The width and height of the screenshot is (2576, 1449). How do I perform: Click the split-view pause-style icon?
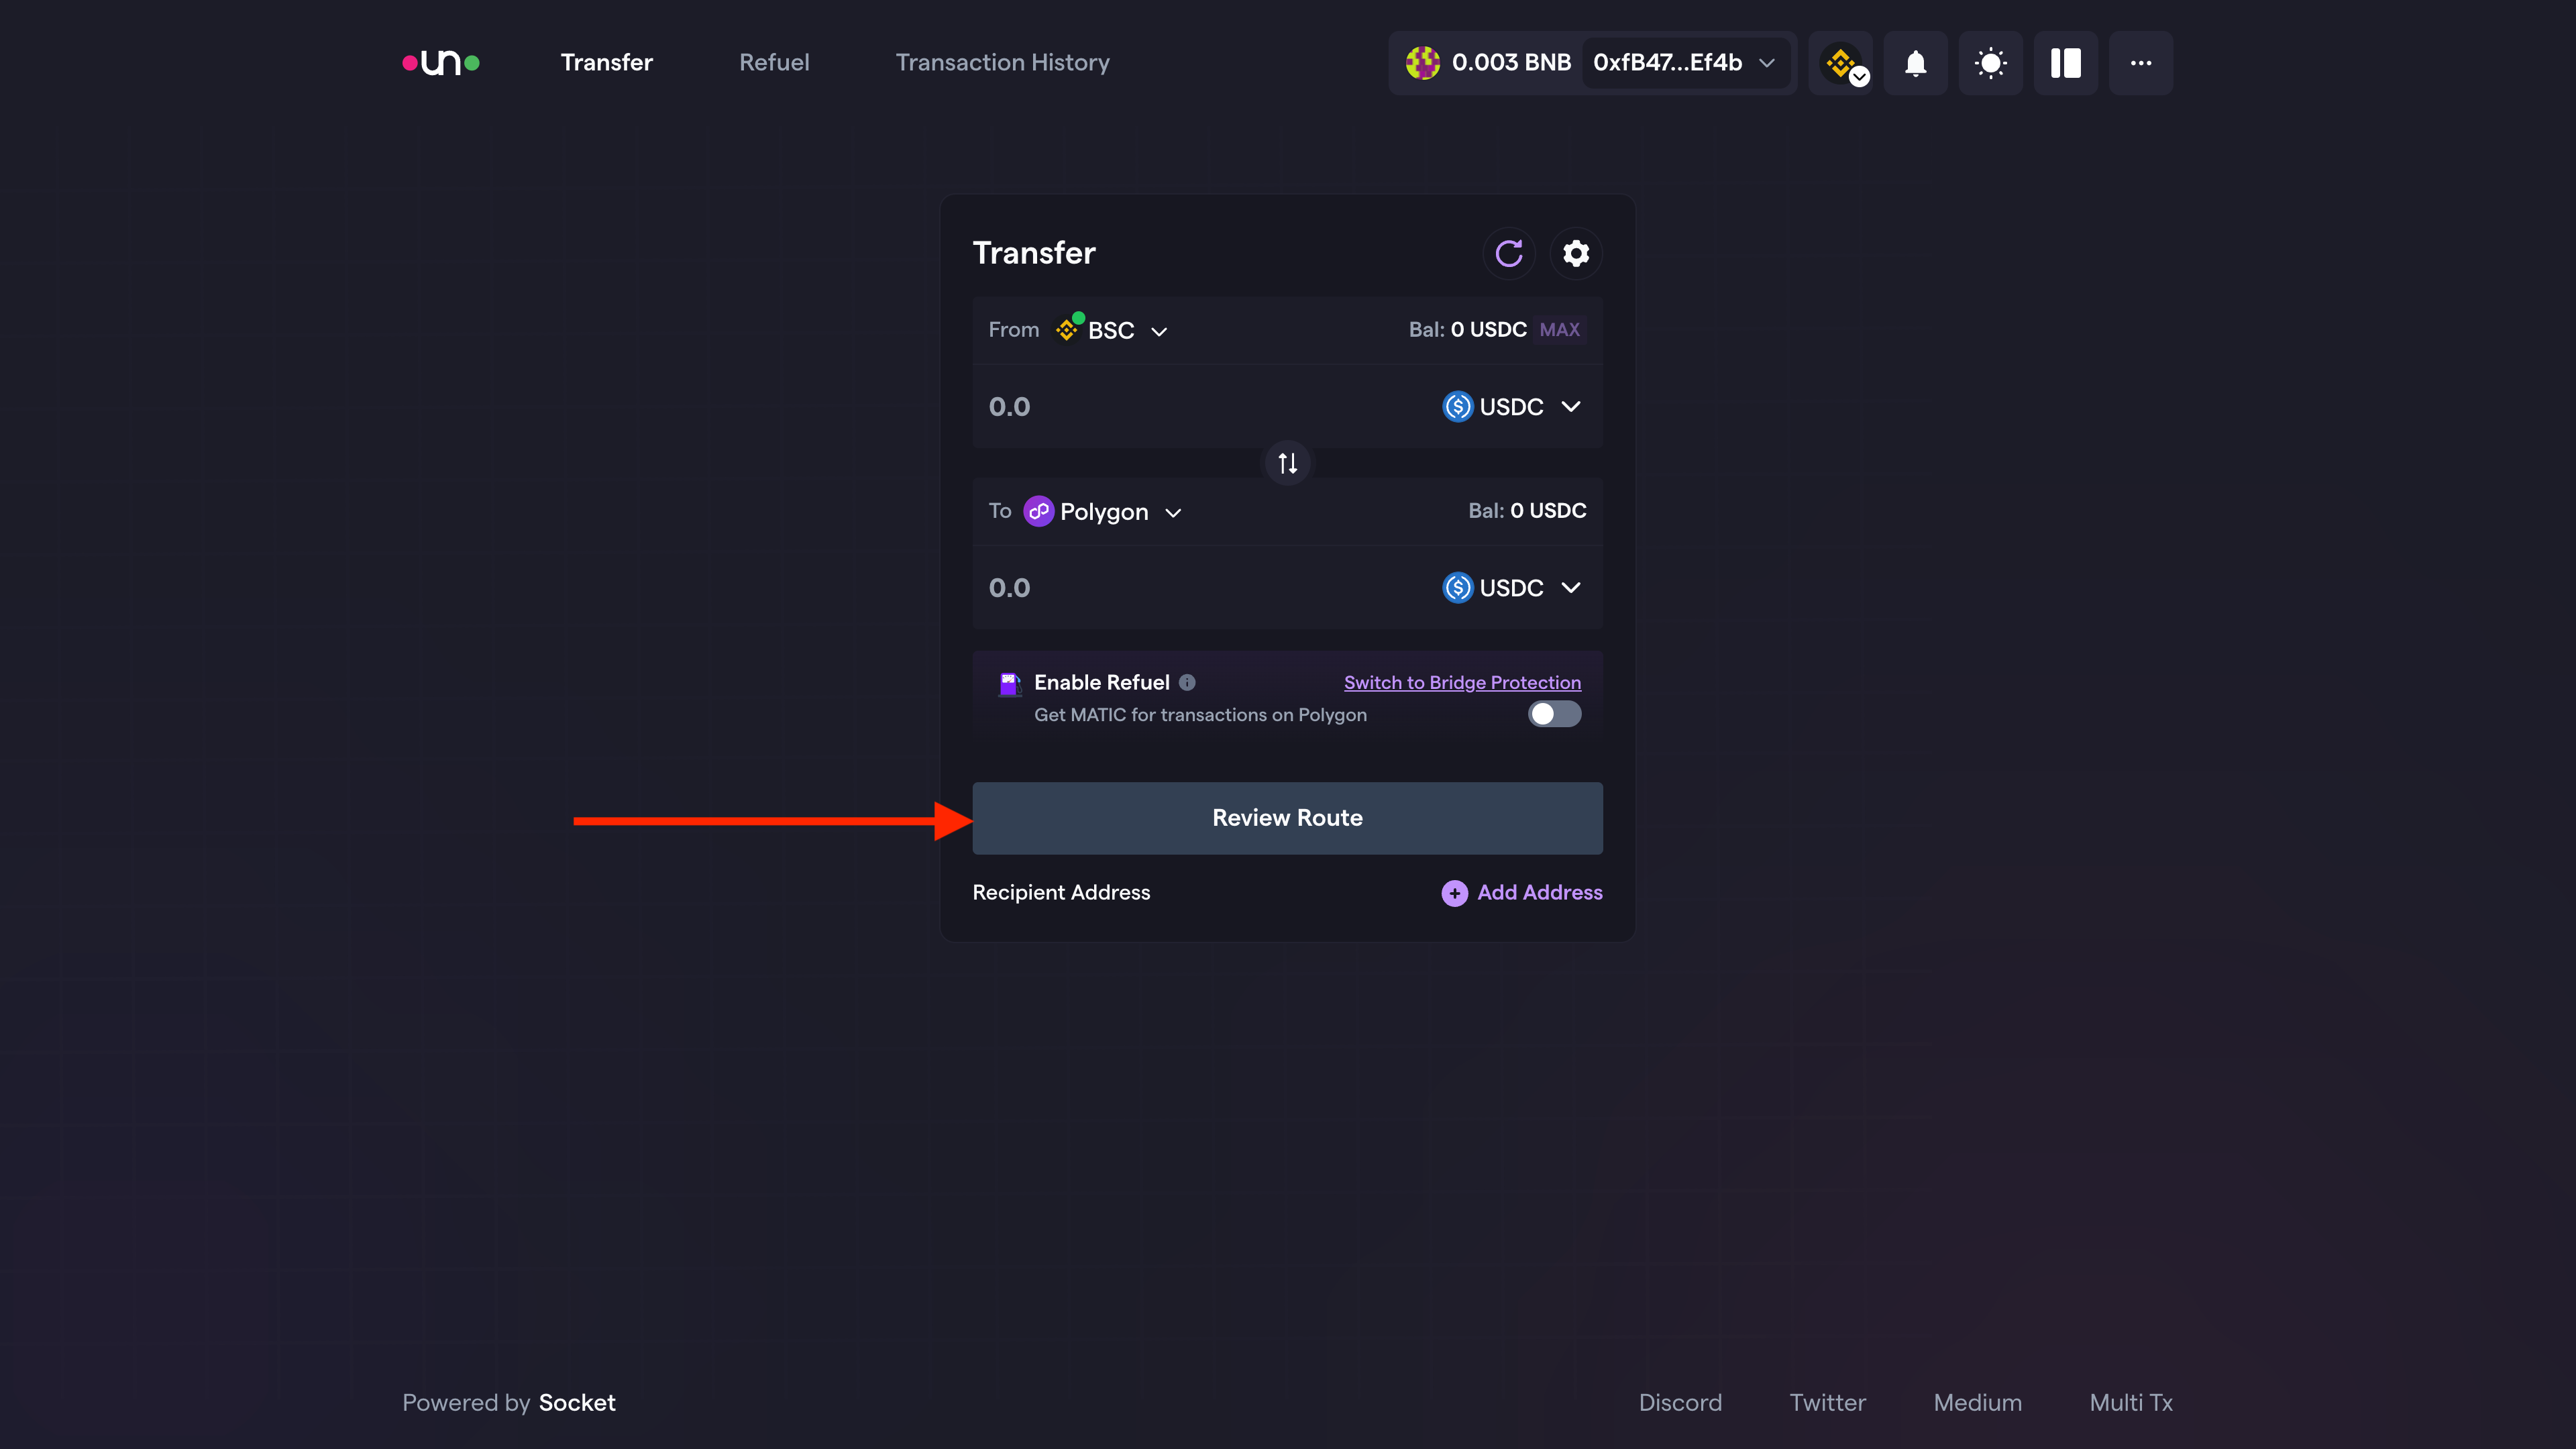pyautogui.click(x=2065, y=63)
